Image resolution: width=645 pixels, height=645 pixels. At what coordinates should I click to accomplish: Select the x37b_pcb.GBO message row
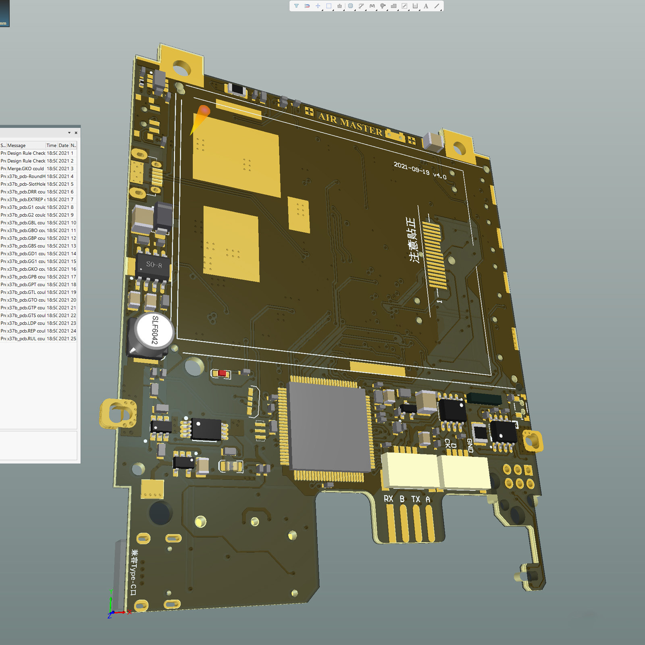point(38,231)
